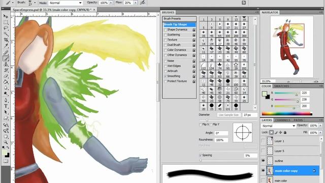Select the Rectangular Marquee tool
325x183 pixels.
click(6, 22)
